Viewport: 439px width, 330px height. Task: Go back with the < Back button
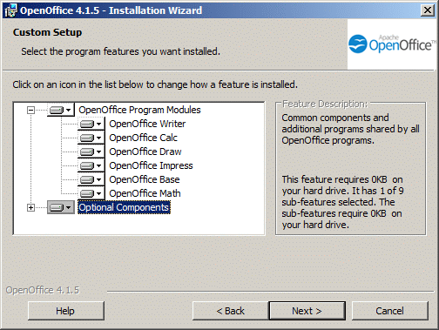click(231, 311)
